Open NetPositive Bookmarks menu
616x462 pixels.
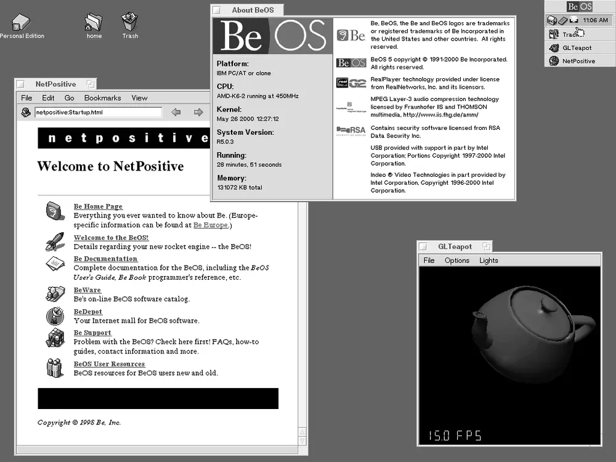point(102,98)
